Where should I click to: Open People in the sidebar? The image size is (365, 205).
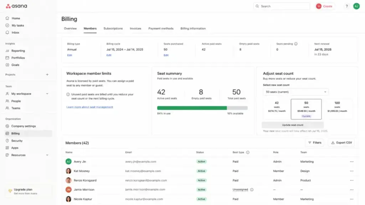16,101
